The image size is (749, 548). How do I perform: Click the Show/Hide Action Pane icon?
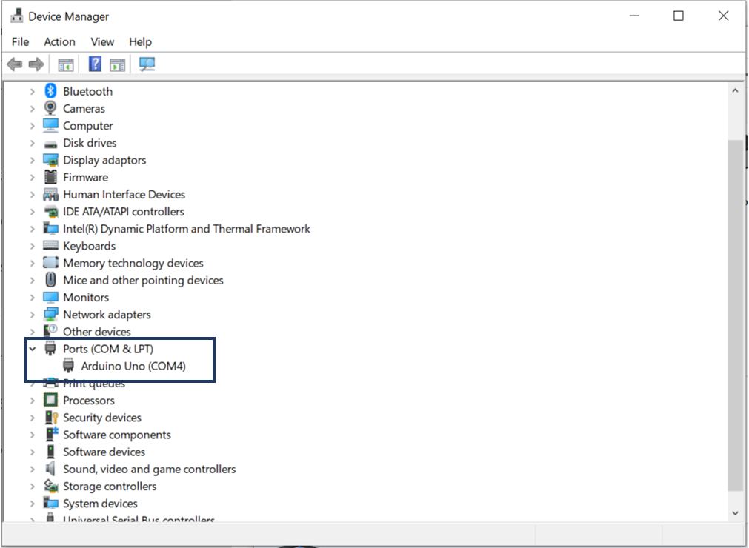click(118, 64)
